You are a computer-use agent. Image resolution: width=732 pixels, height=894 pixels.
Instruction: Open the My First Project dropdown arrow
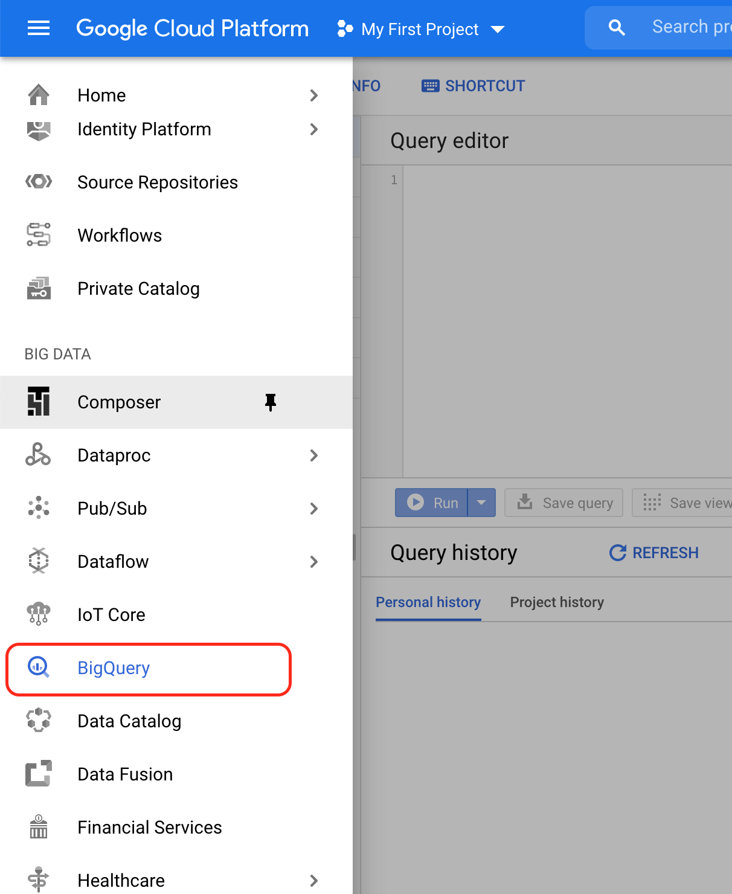tap(498, 29)
